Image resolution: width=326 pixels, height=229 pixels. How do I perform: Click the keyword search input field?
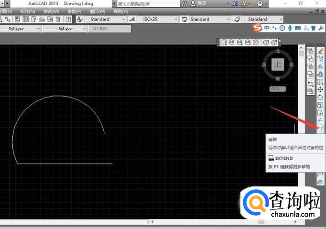tap(146, 3)
